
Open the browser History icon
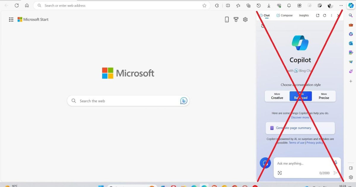coord(259,6)
